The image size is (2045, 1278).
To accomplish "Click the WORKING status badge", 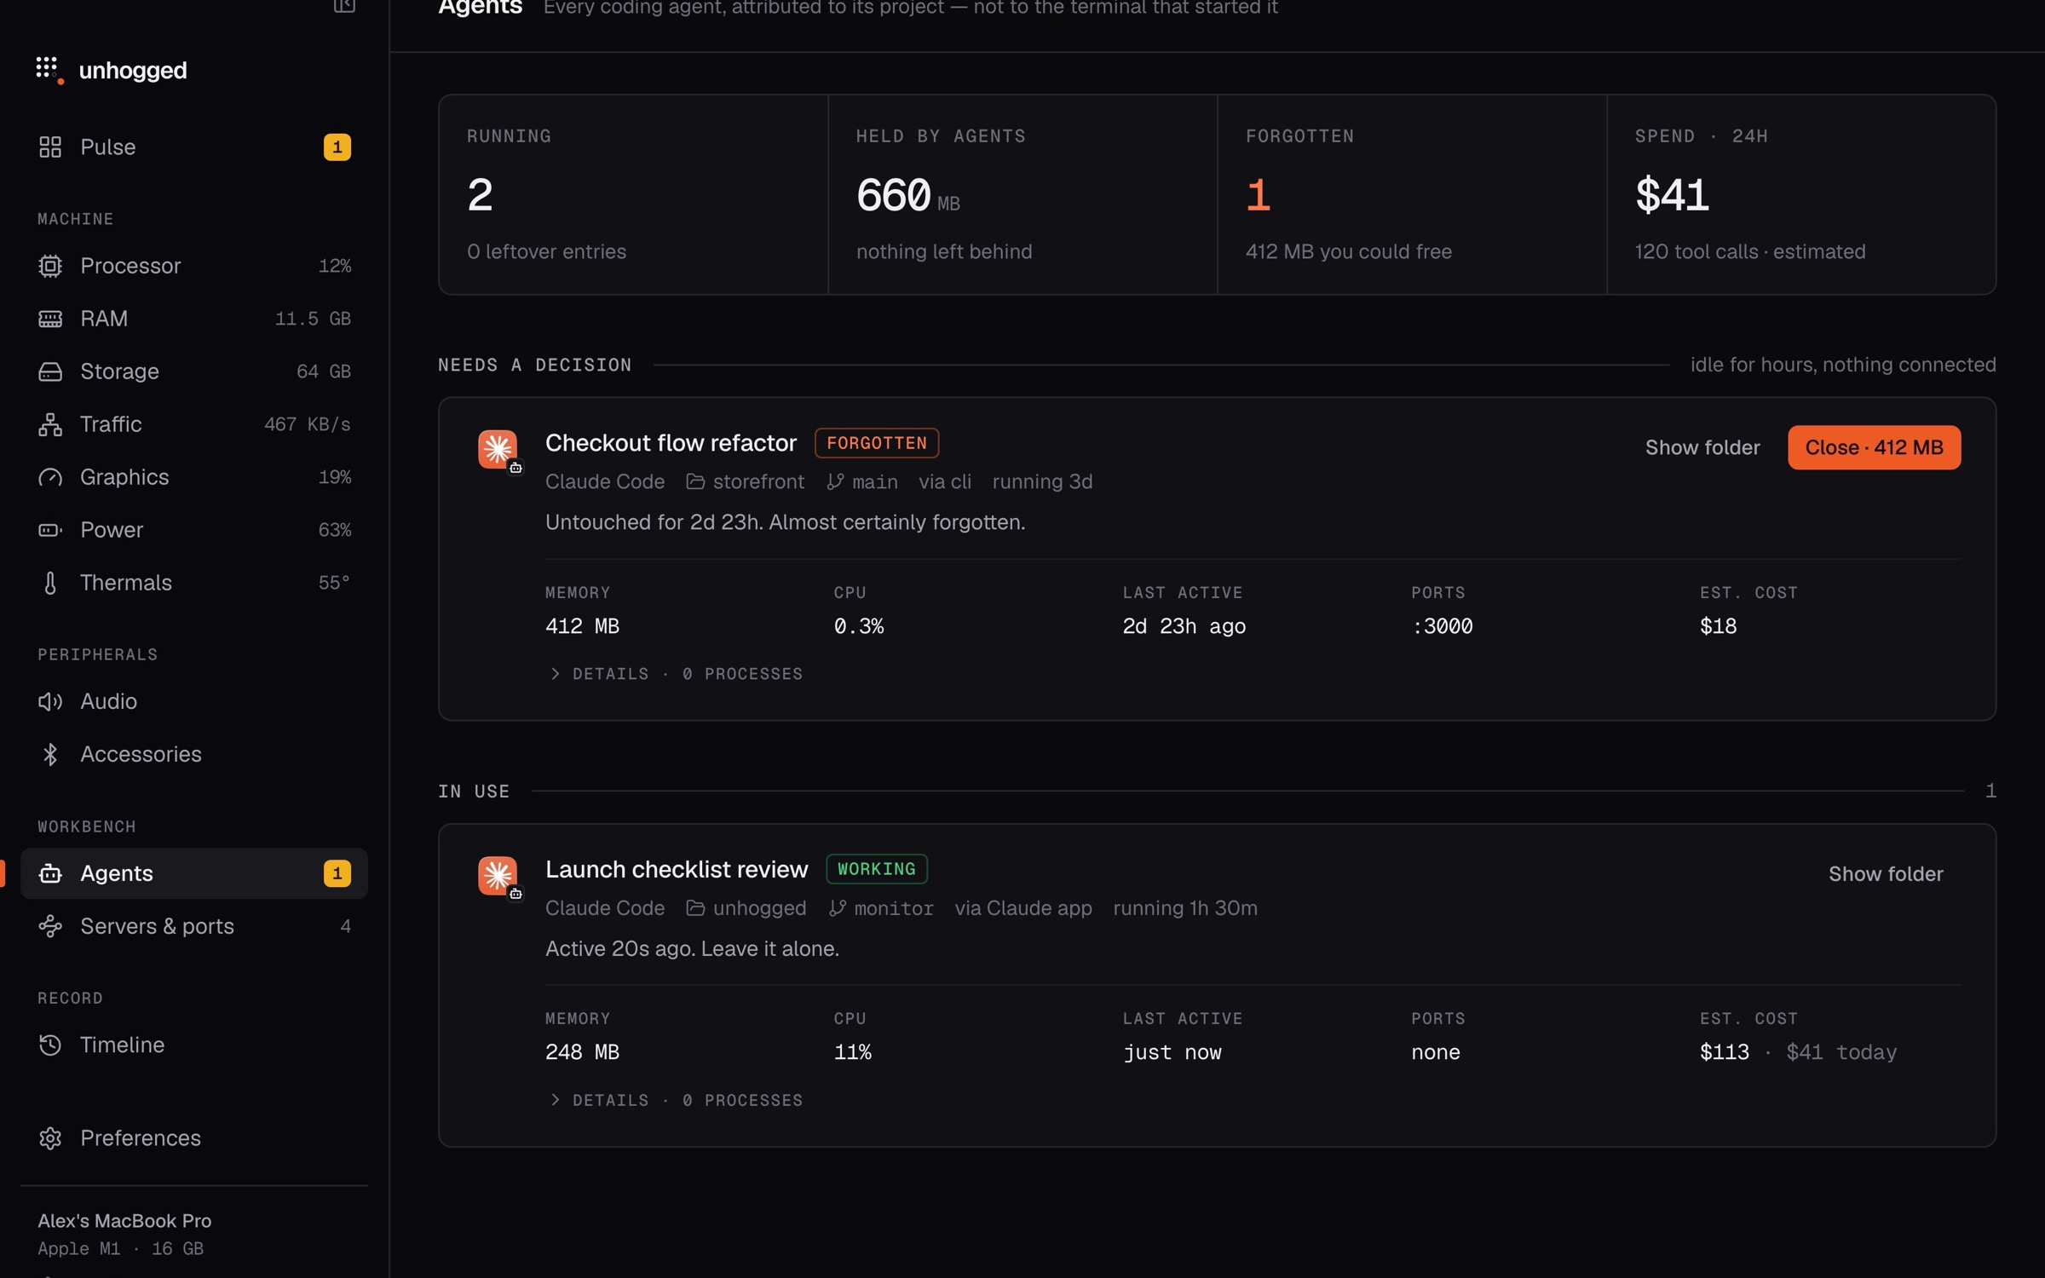I will [x=877, y=869].
